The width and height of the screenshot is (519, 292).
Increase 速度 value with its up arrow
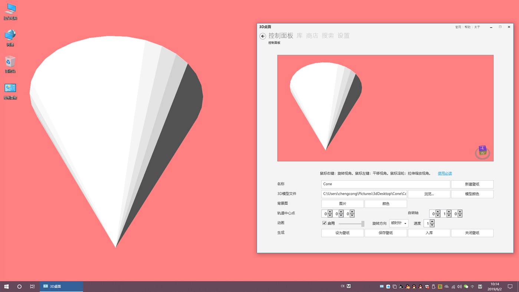[432, 222]
